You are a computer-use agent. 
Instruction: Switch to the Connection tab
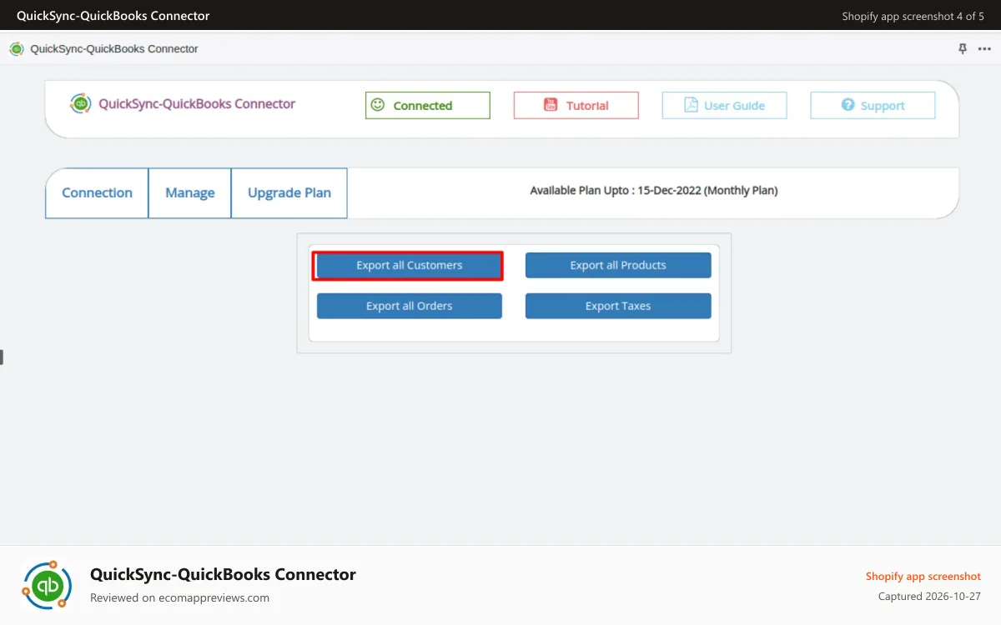(x=97, y=193)
